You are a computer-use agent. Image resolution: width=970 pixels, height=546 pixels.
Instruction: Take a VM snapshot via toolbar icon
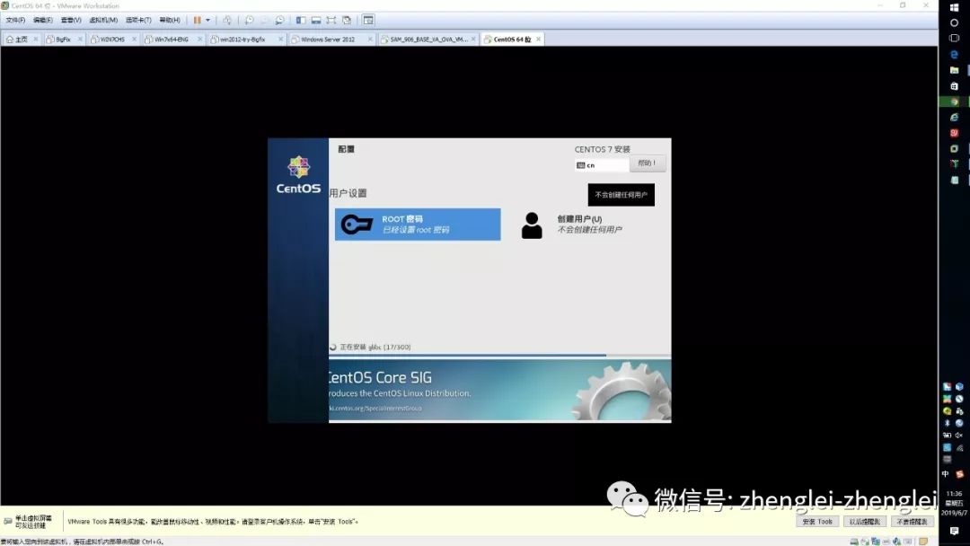(249, 21)
